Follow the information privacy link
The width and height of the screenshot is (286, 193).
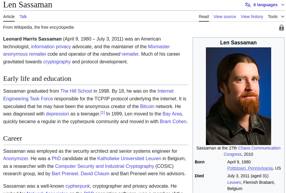click(51, 46)
